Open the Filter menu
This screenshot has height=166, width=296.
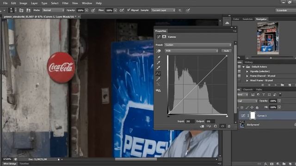pos(65,3)
